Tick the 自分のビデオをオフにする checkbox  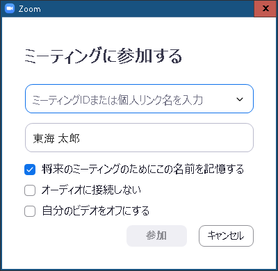click(x=30, y=211)
